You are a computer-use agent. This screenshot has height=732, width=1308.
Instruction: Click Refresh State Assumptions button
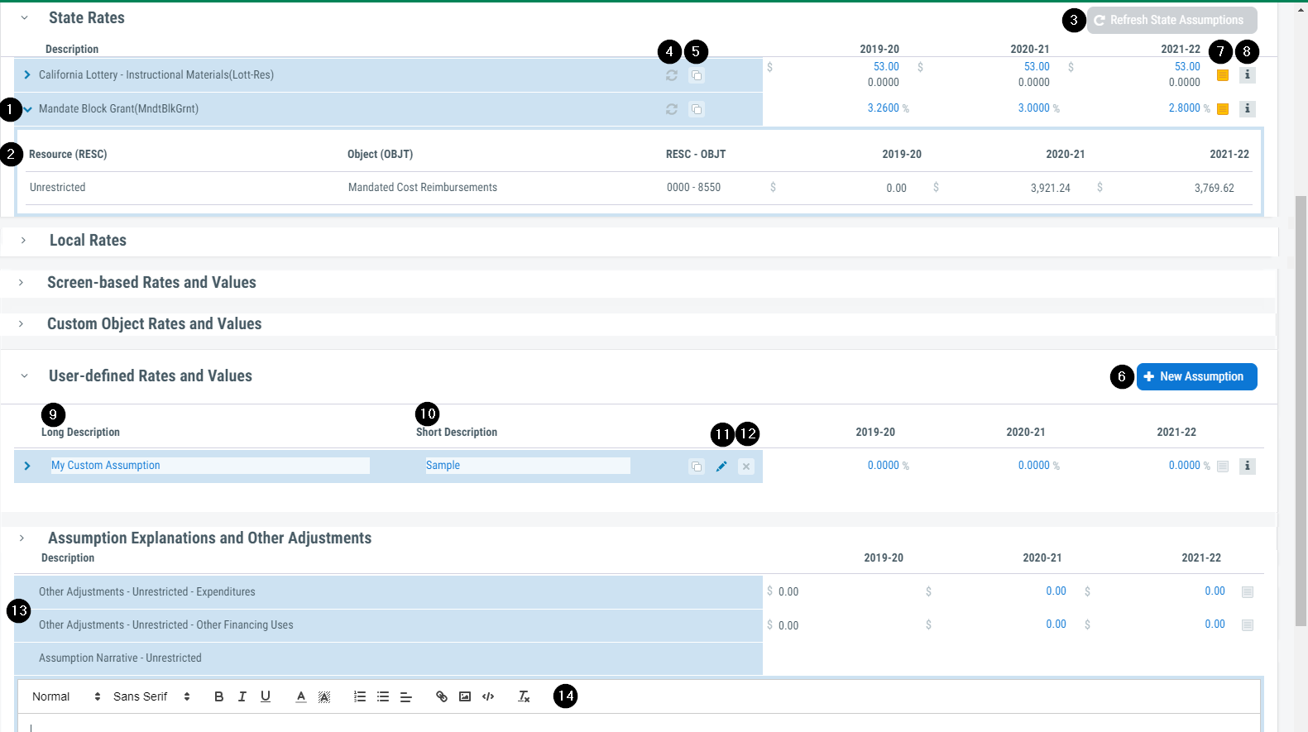pos(1171,20)
